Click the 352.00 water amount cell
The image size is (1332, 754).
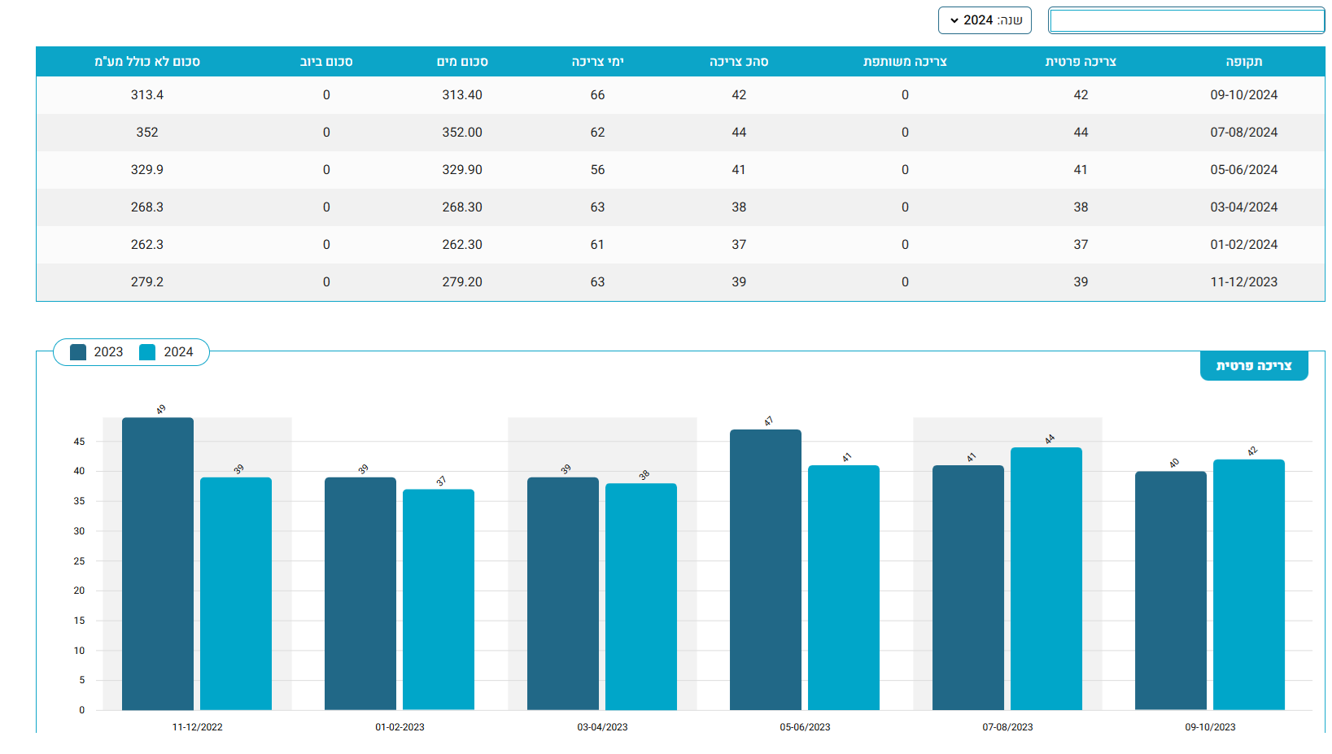pyautogui.click(x=462, y=133)
